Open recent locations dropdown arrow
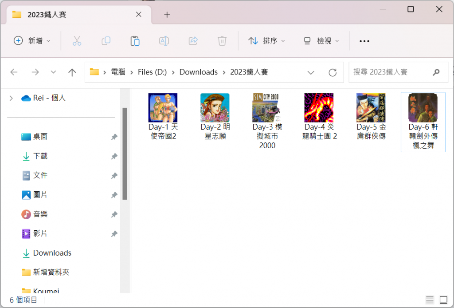Screen dimensions: 454x308 (53, 72)
